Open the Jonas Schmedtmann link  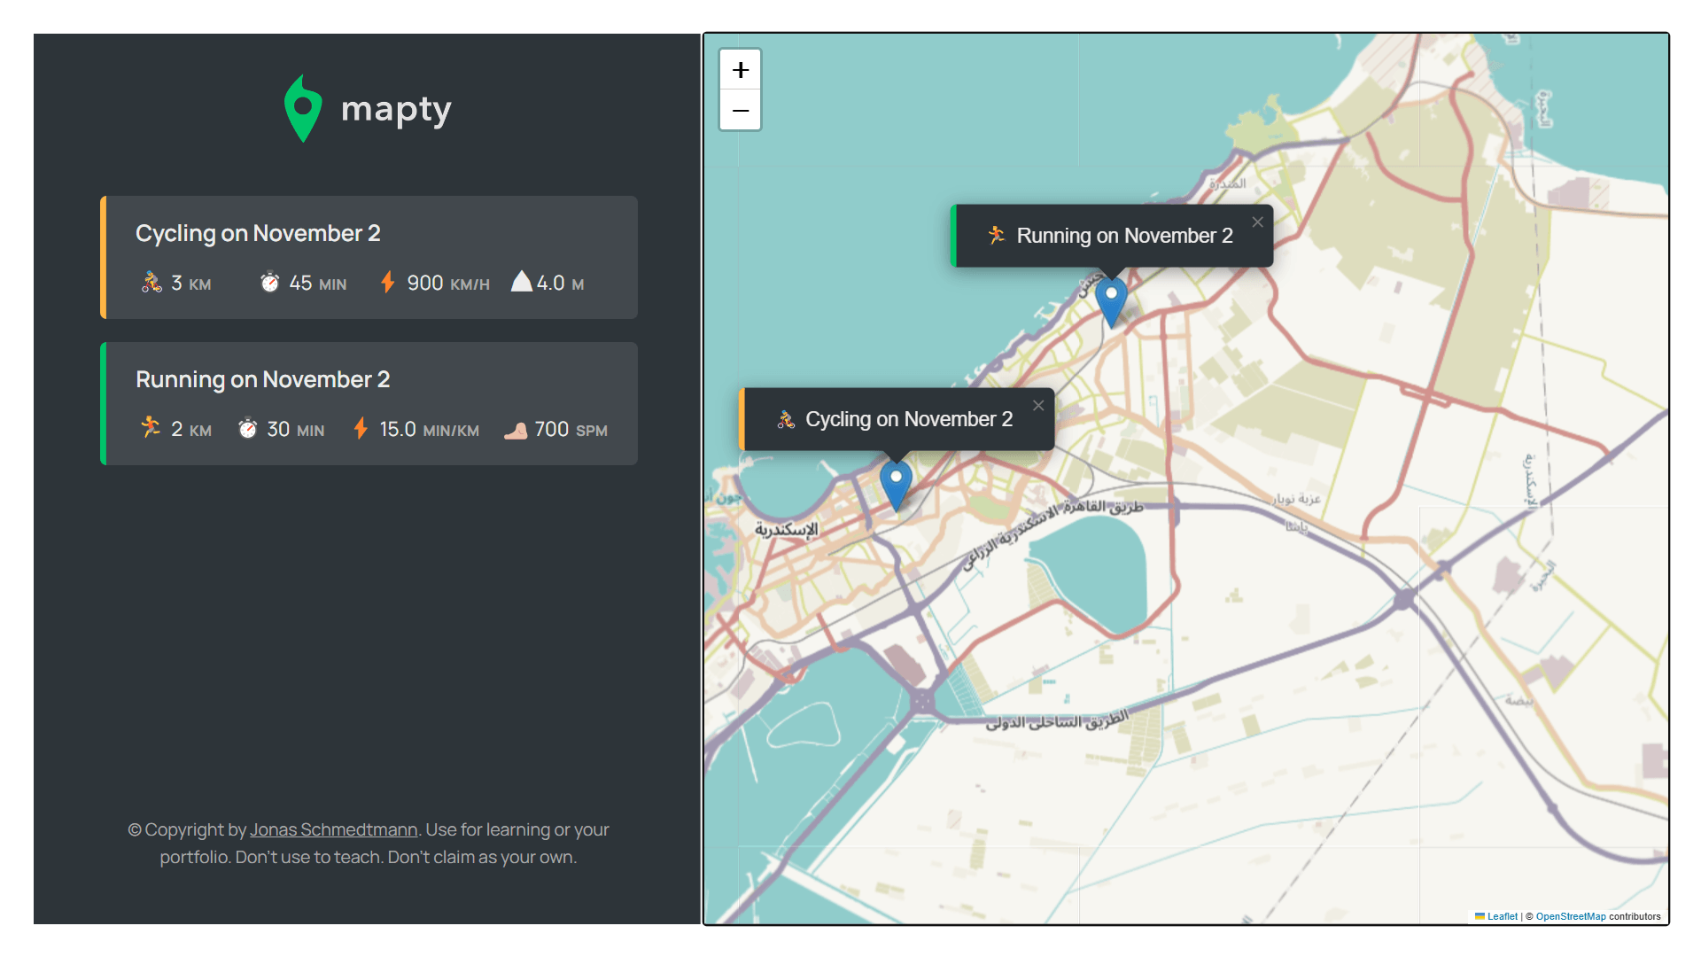[x=333, y=830]
